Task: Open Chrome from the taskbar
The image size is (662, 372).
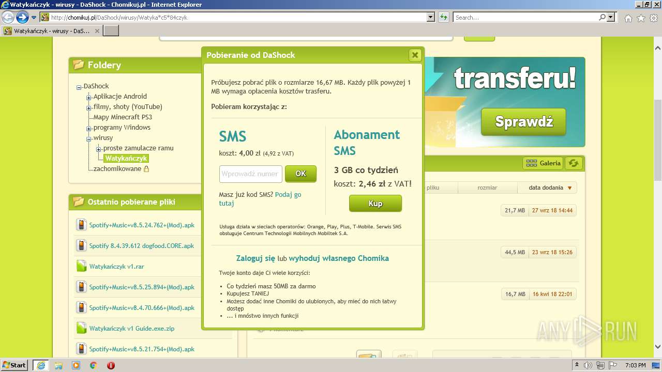Action: (x=93, y=365)
